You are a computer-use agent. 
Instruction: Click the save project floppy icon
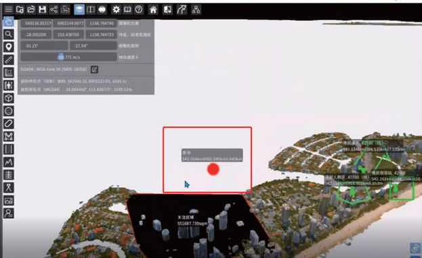[42, 9]
